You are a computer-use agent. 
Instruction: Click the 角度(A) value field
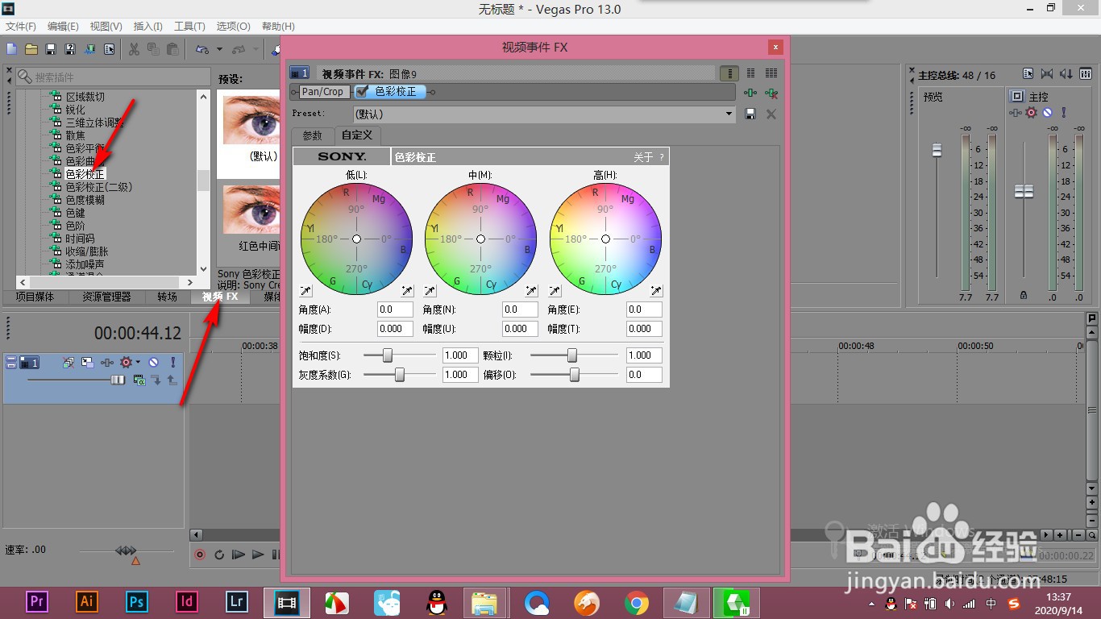tap(395, 309)
